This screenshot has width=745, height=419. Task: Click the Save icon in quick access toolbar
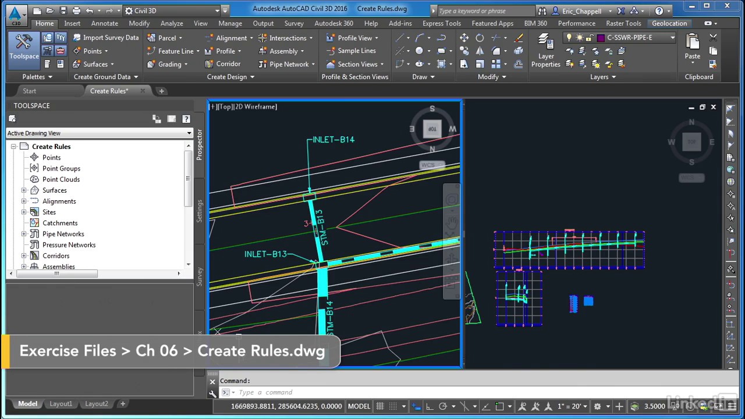coord(63,10)
